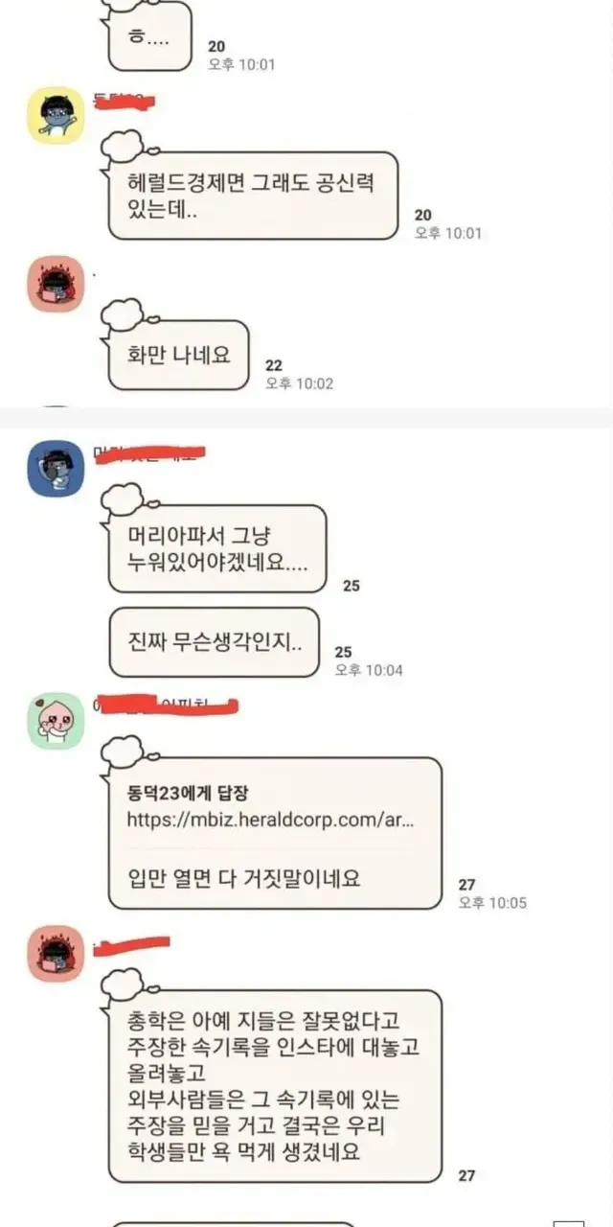Tap the '머리아파서 그냥 누워있어야겠네요' message bubble
Image resolution: width=613 pixels, height=1227 pixels.
click(x=216, y=549)
